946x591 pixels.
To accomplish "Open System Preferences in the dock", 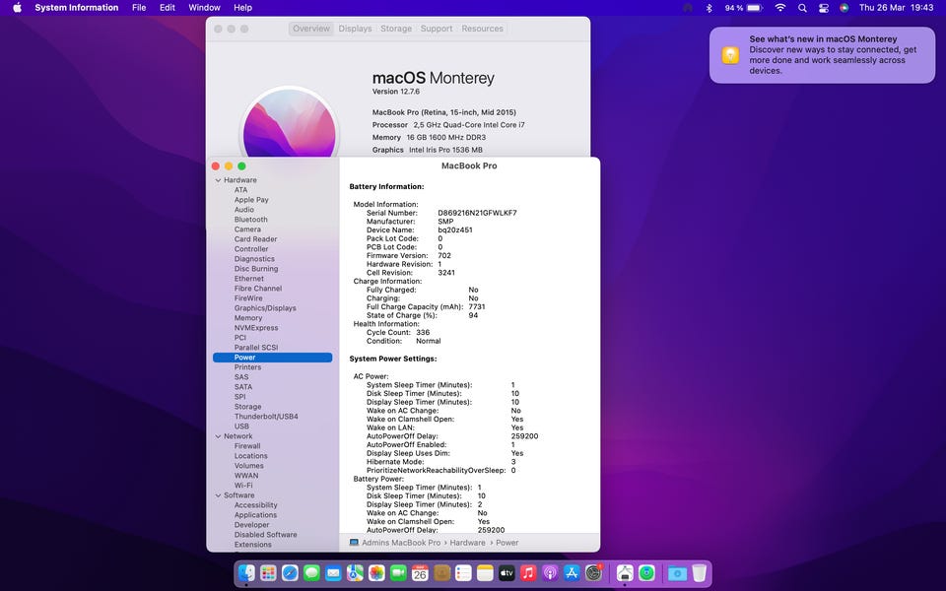I will point(593,572).
